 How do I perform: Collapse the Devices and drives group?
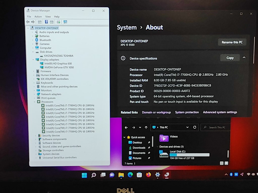157,147
